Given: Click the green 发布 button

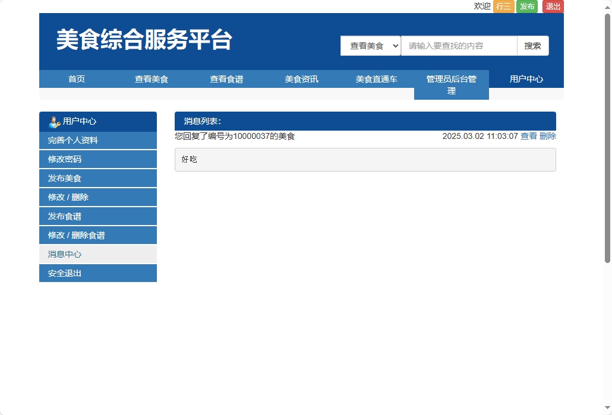Looking at the screenshot, I should (526, 7).
